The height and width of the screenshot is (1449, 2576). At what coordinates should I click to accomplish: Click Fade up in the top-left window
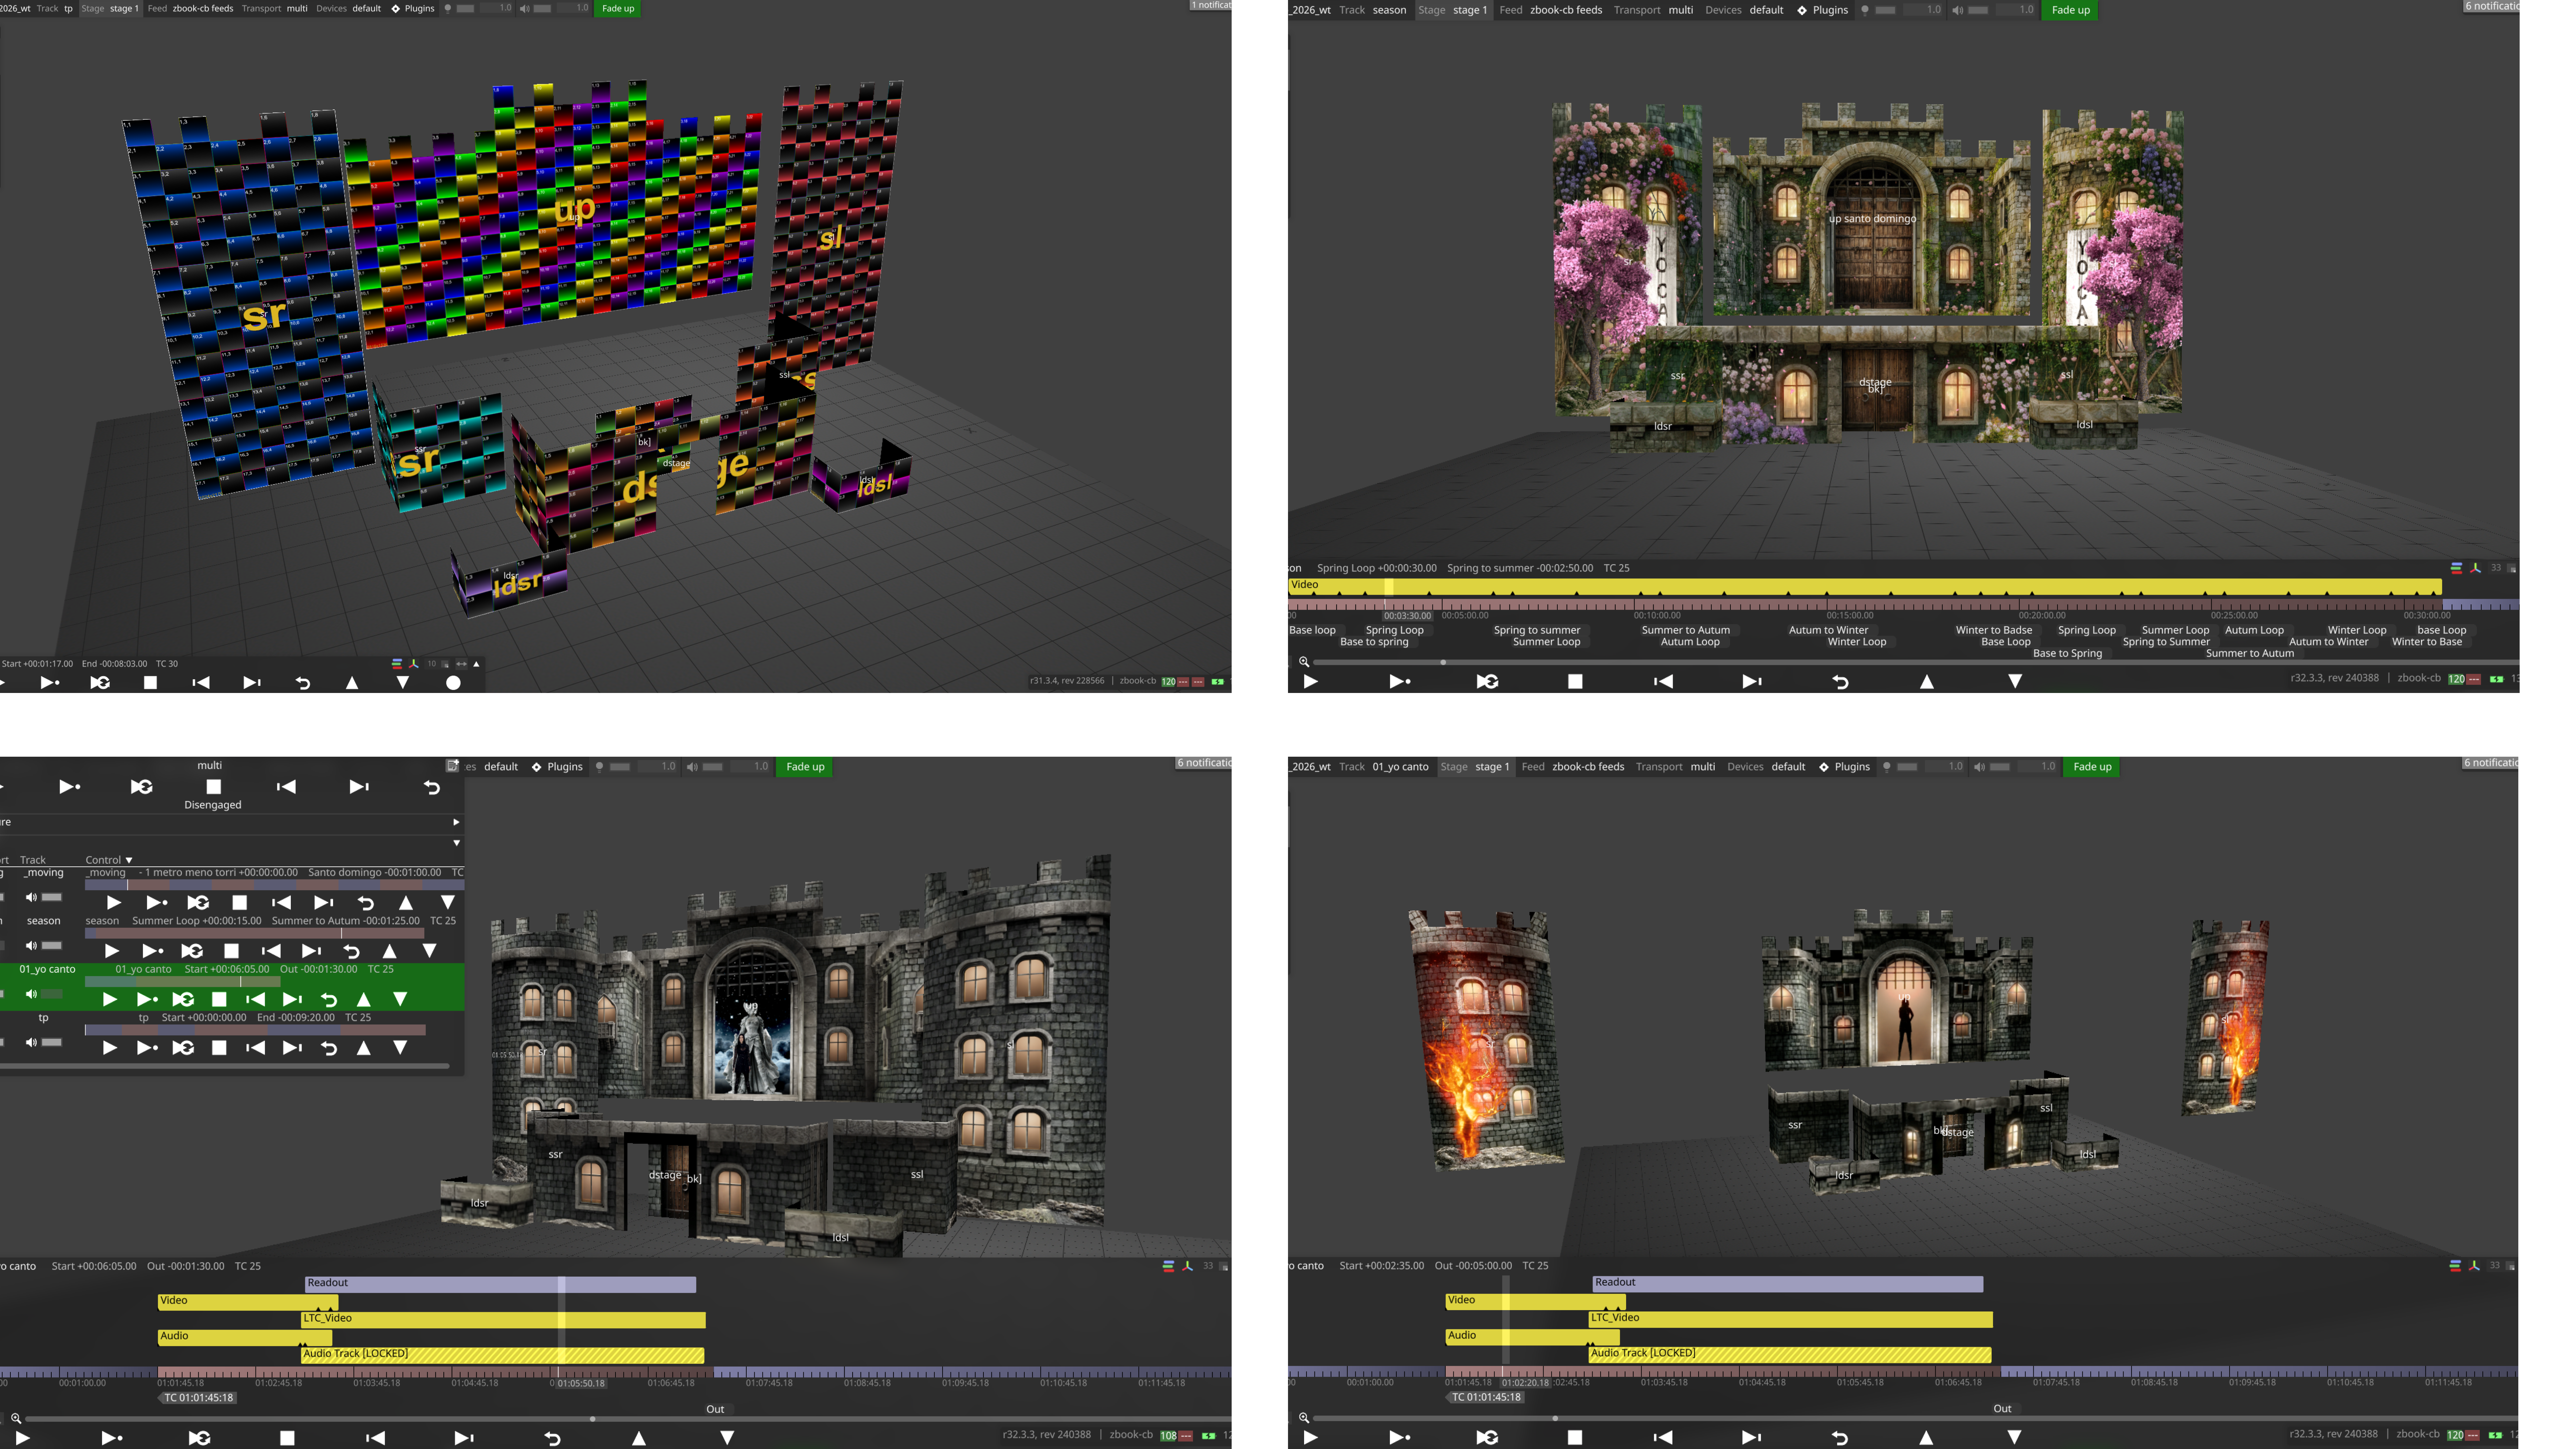(x=618, y=9)
